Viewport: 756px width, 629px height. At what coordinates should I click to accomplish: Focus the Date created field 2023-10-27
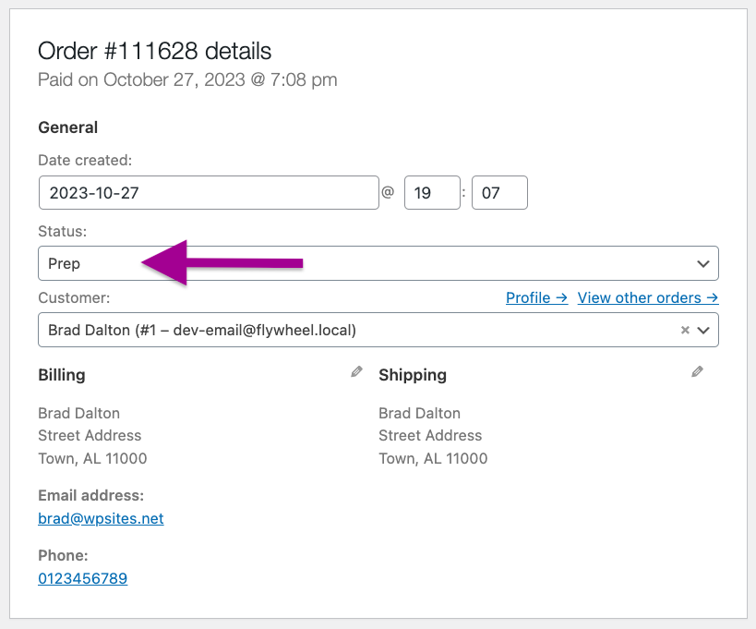point(209,193)
